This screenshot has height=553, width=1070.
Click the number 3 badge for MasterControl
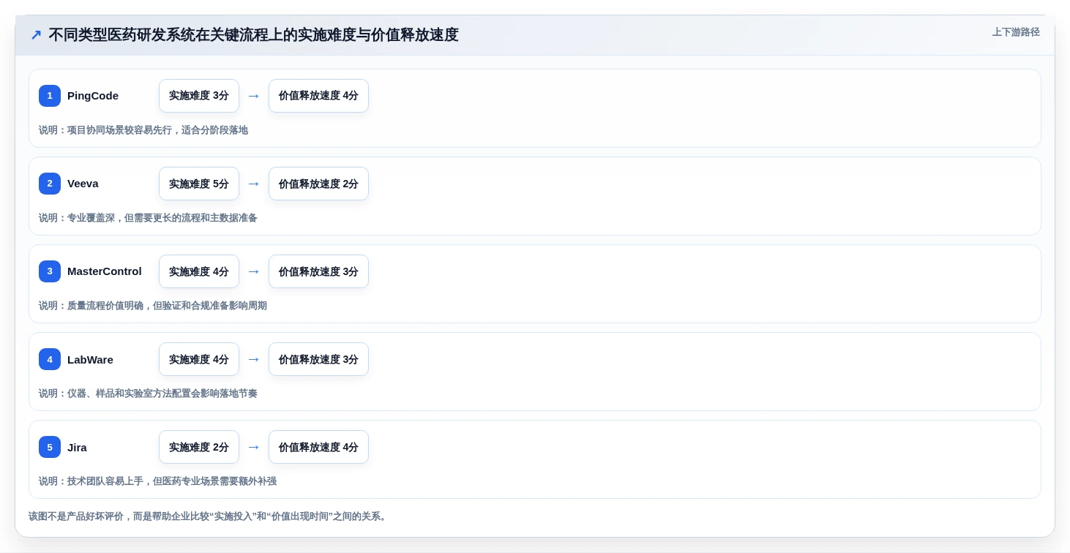pyautogui.click(x=50, y=271)
